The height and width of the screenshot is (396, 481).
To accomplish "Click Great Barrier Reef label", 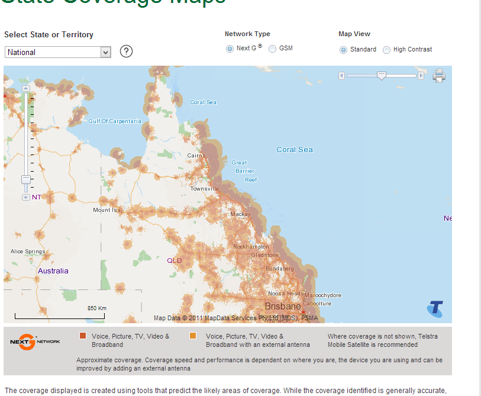I will [x=244, y=171].
